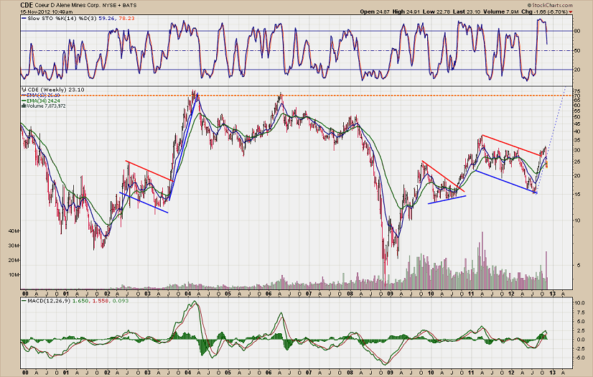Click the 20M volume axis label
This screenshot has width=593, height=377.
click(14, 261)
